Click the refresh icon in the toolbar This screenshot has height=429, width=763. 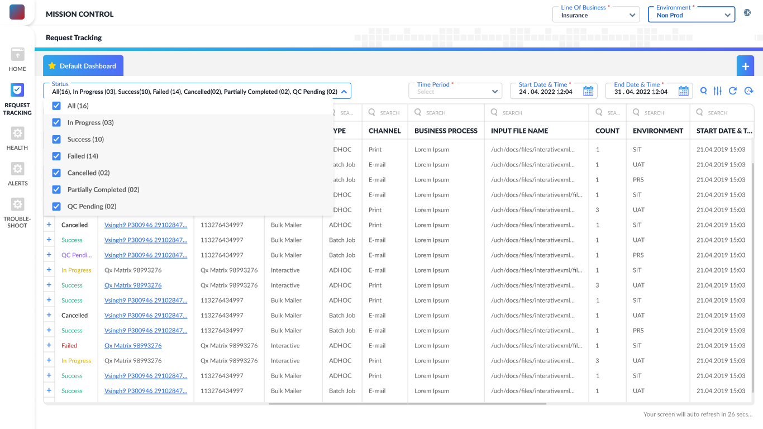click(733, 91)
